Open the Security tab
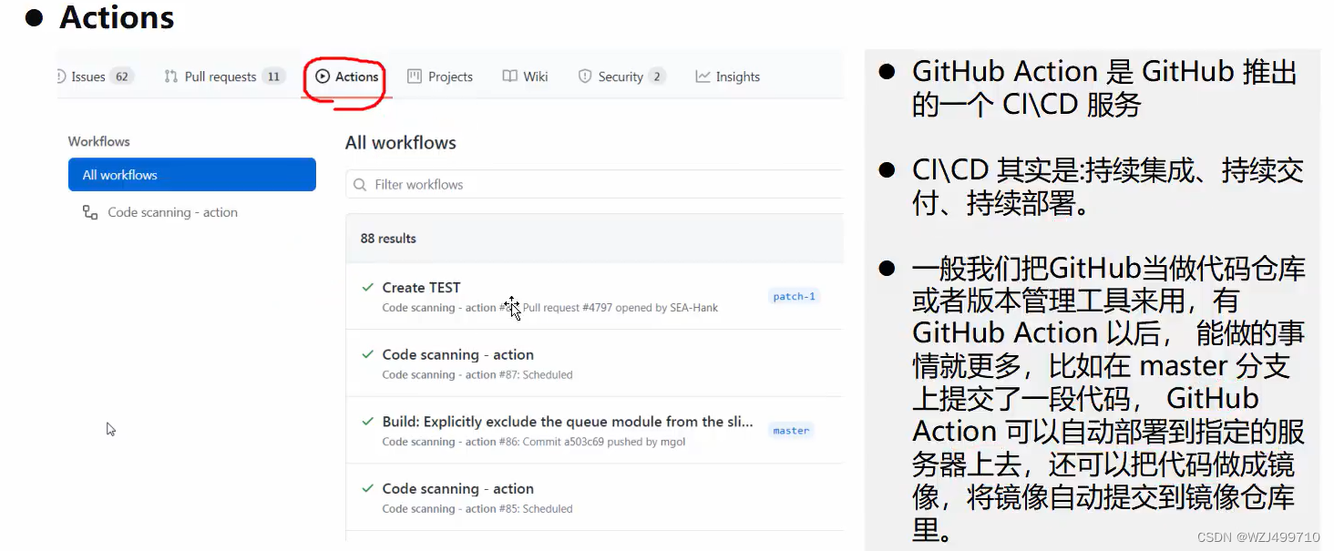Screen dimensions: 1334x551 coord(621,77)
